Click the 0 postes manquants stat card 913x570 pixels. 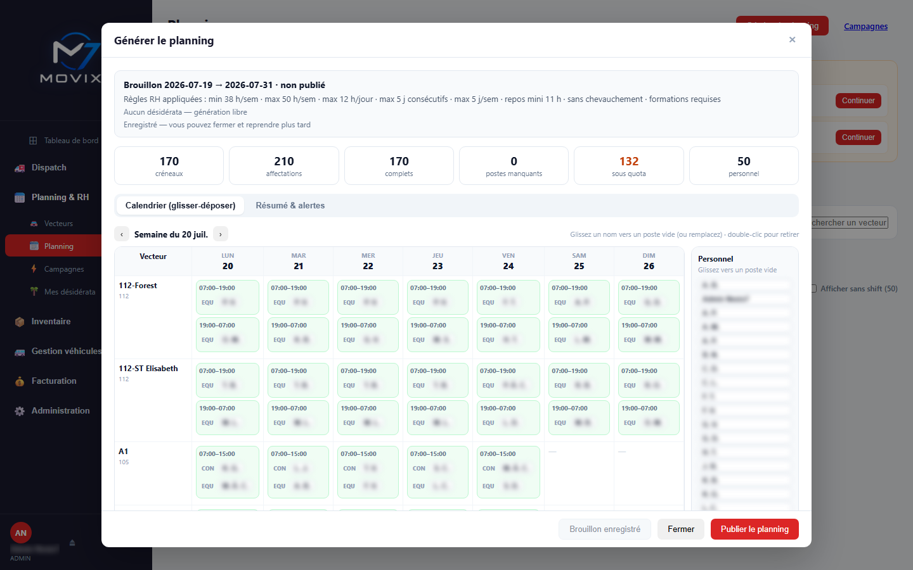tap(514, 166)
